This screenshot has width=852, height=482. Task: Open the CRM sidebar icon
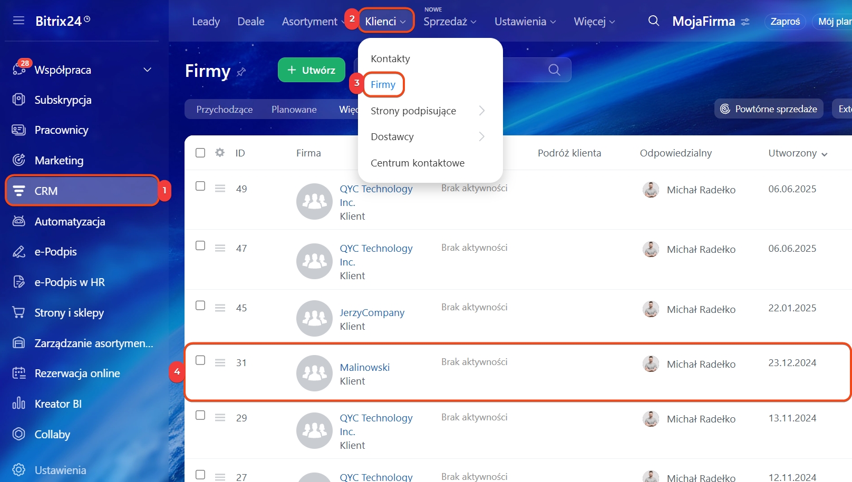(x=19, y=191)
